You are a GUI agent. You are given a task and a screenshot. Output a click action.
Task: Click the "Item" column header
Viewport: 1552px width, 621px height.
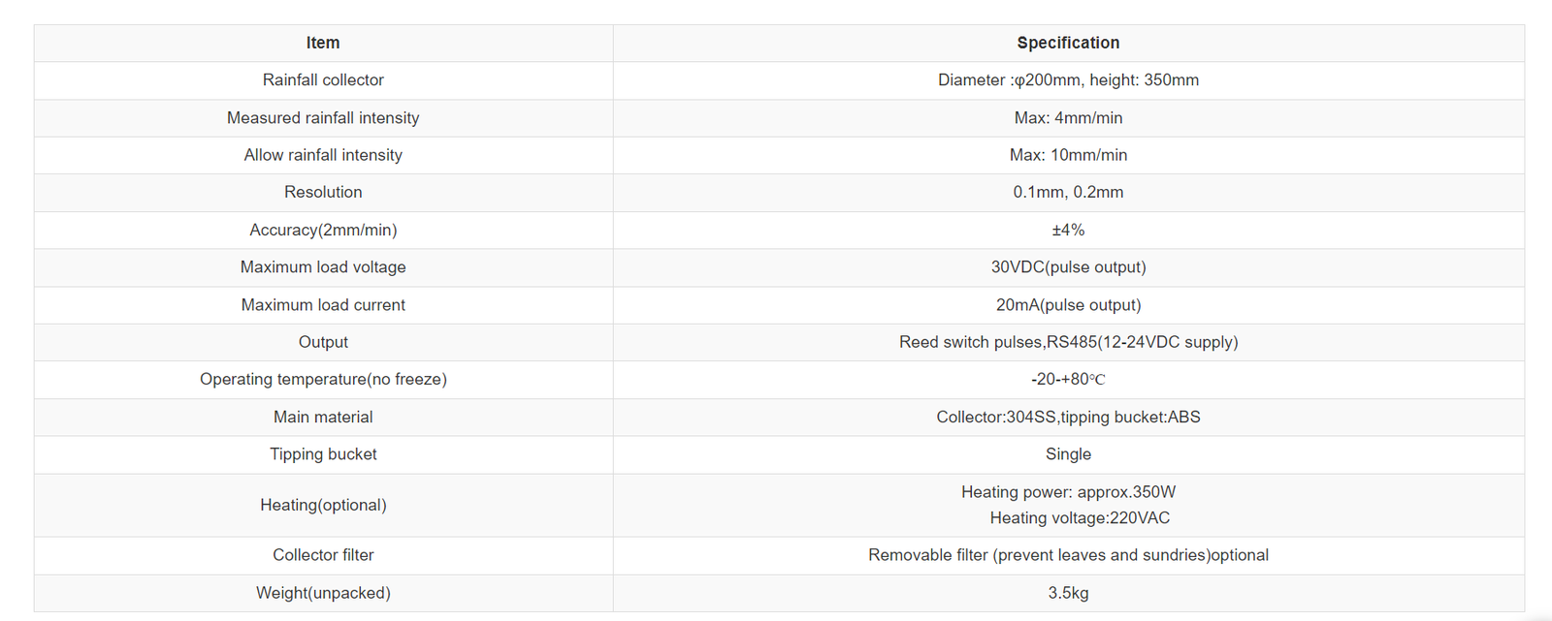pos(323,43)
